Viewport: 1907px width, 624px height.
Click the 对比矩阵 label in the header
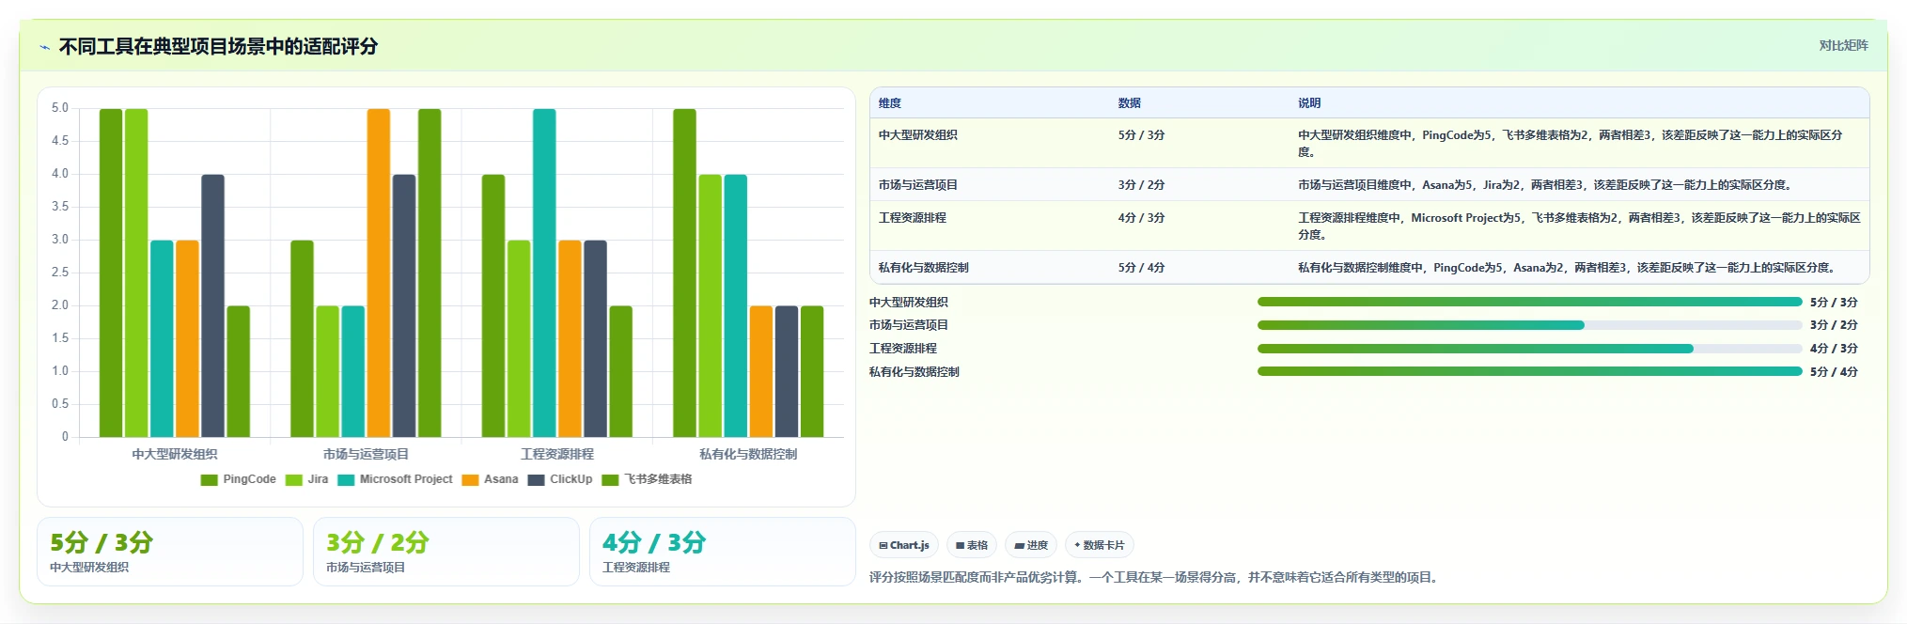(x=1843, y=45)
